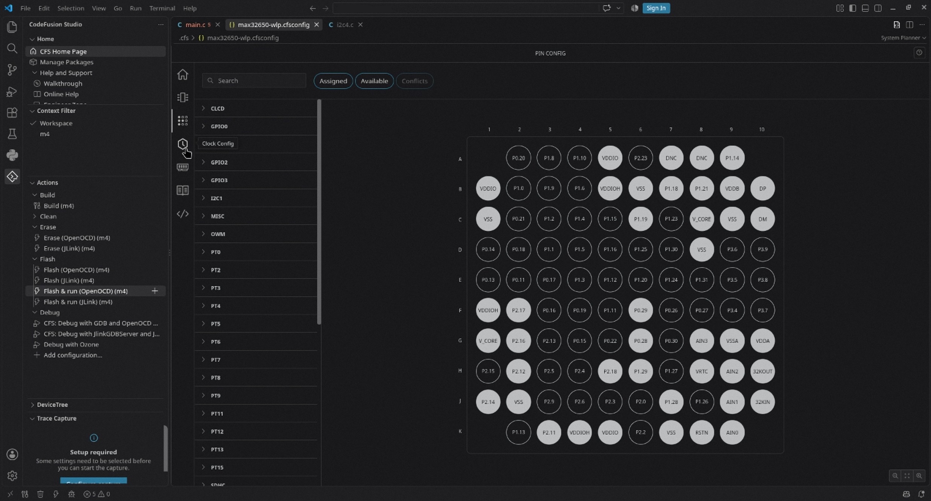931x501 pixels.
Task: Open the Extensions view
Action: click(12, 112)
